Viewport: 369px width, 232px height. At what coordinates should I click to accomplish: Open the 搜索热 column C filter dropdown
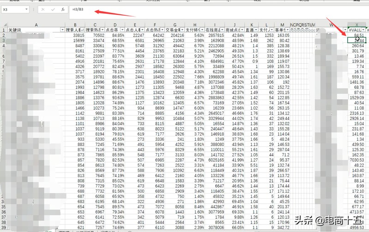(103, 30)
